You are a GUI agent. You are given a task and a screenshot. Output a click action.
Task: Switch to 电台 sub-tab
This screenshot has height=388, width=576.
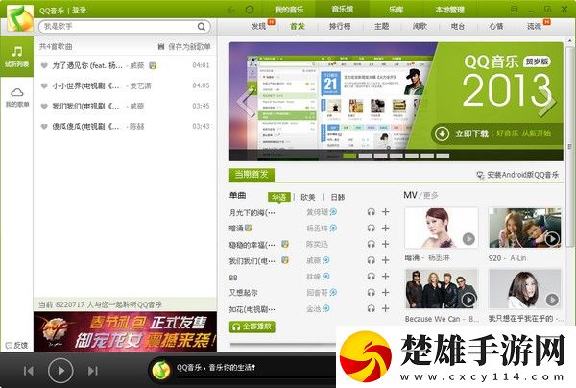coord(458,27)
